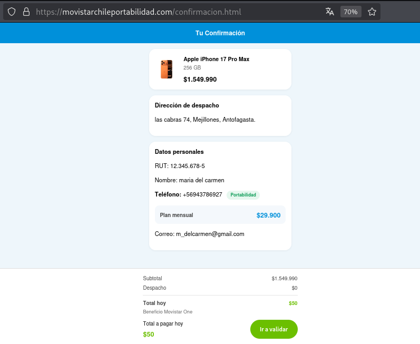Viewport: 420px width, 344px height.
Task: Click the '$0' despacho amount
Action: [295, 288]
